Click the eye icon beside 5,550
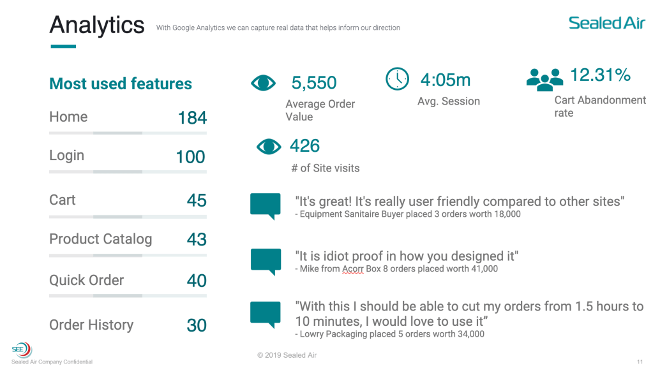The width and height of the screenshot is (653, 366). click(x=263, y=83)
